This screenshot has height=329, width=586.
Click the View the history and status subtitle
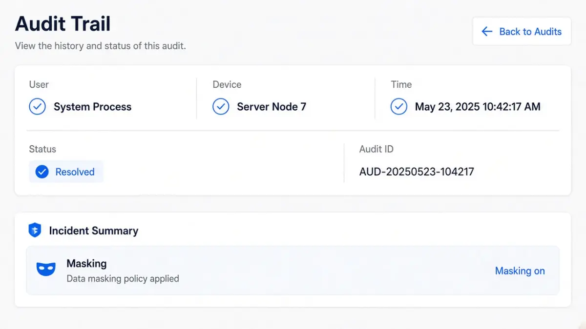point(101,46)
